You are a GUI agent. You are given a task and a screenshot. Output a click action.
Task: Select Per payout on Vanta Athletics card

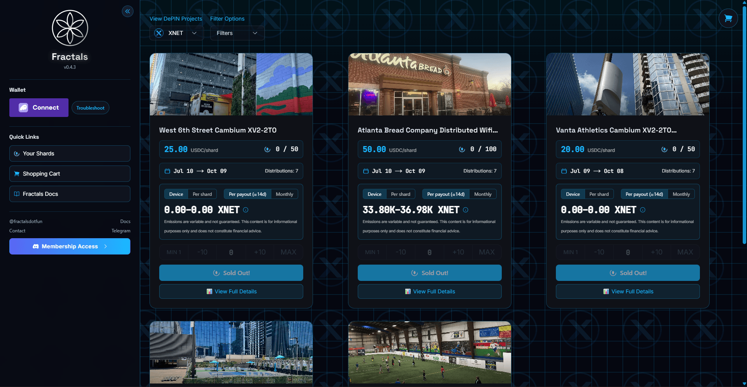(x=644, y=194)
